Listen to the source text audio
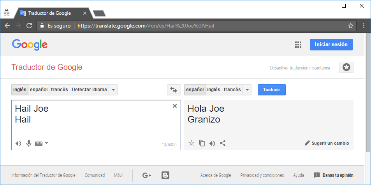The image size is (371, 185). (18, 144)
